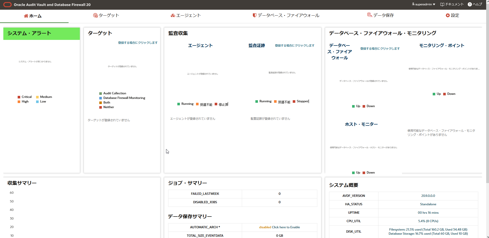Click the Both legend swatch
Image resolution: width=489 pixels, height=238 pixels.
tap(101, 103)
